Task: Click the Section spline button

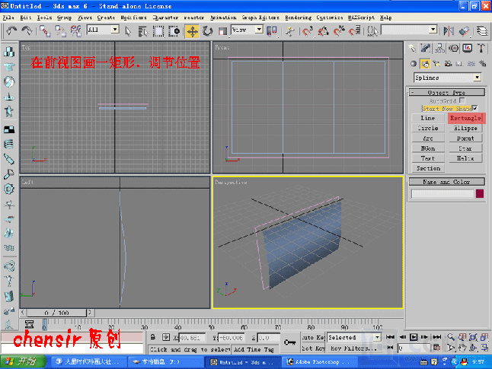Action: 428,168
